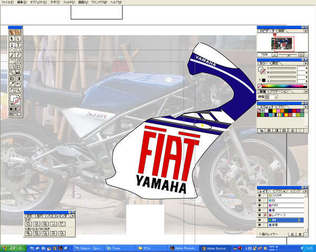Image resolution: width=316 pixels, height=252 pixels.
Task: Switch to iTunes in the taskbar
Action: 120,248
